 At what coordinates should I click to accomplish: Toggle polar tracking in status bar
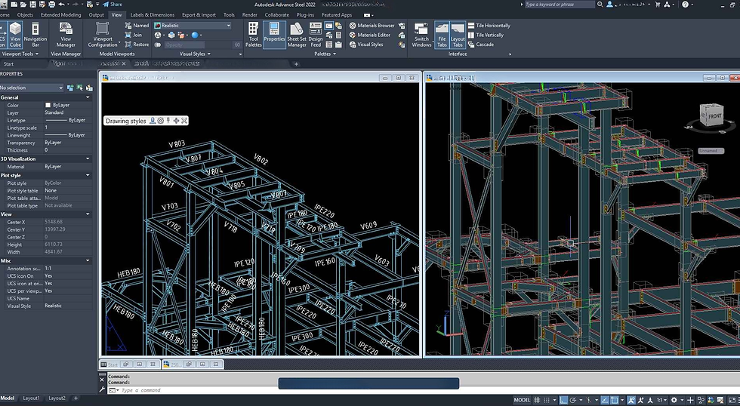click(573, 400)
